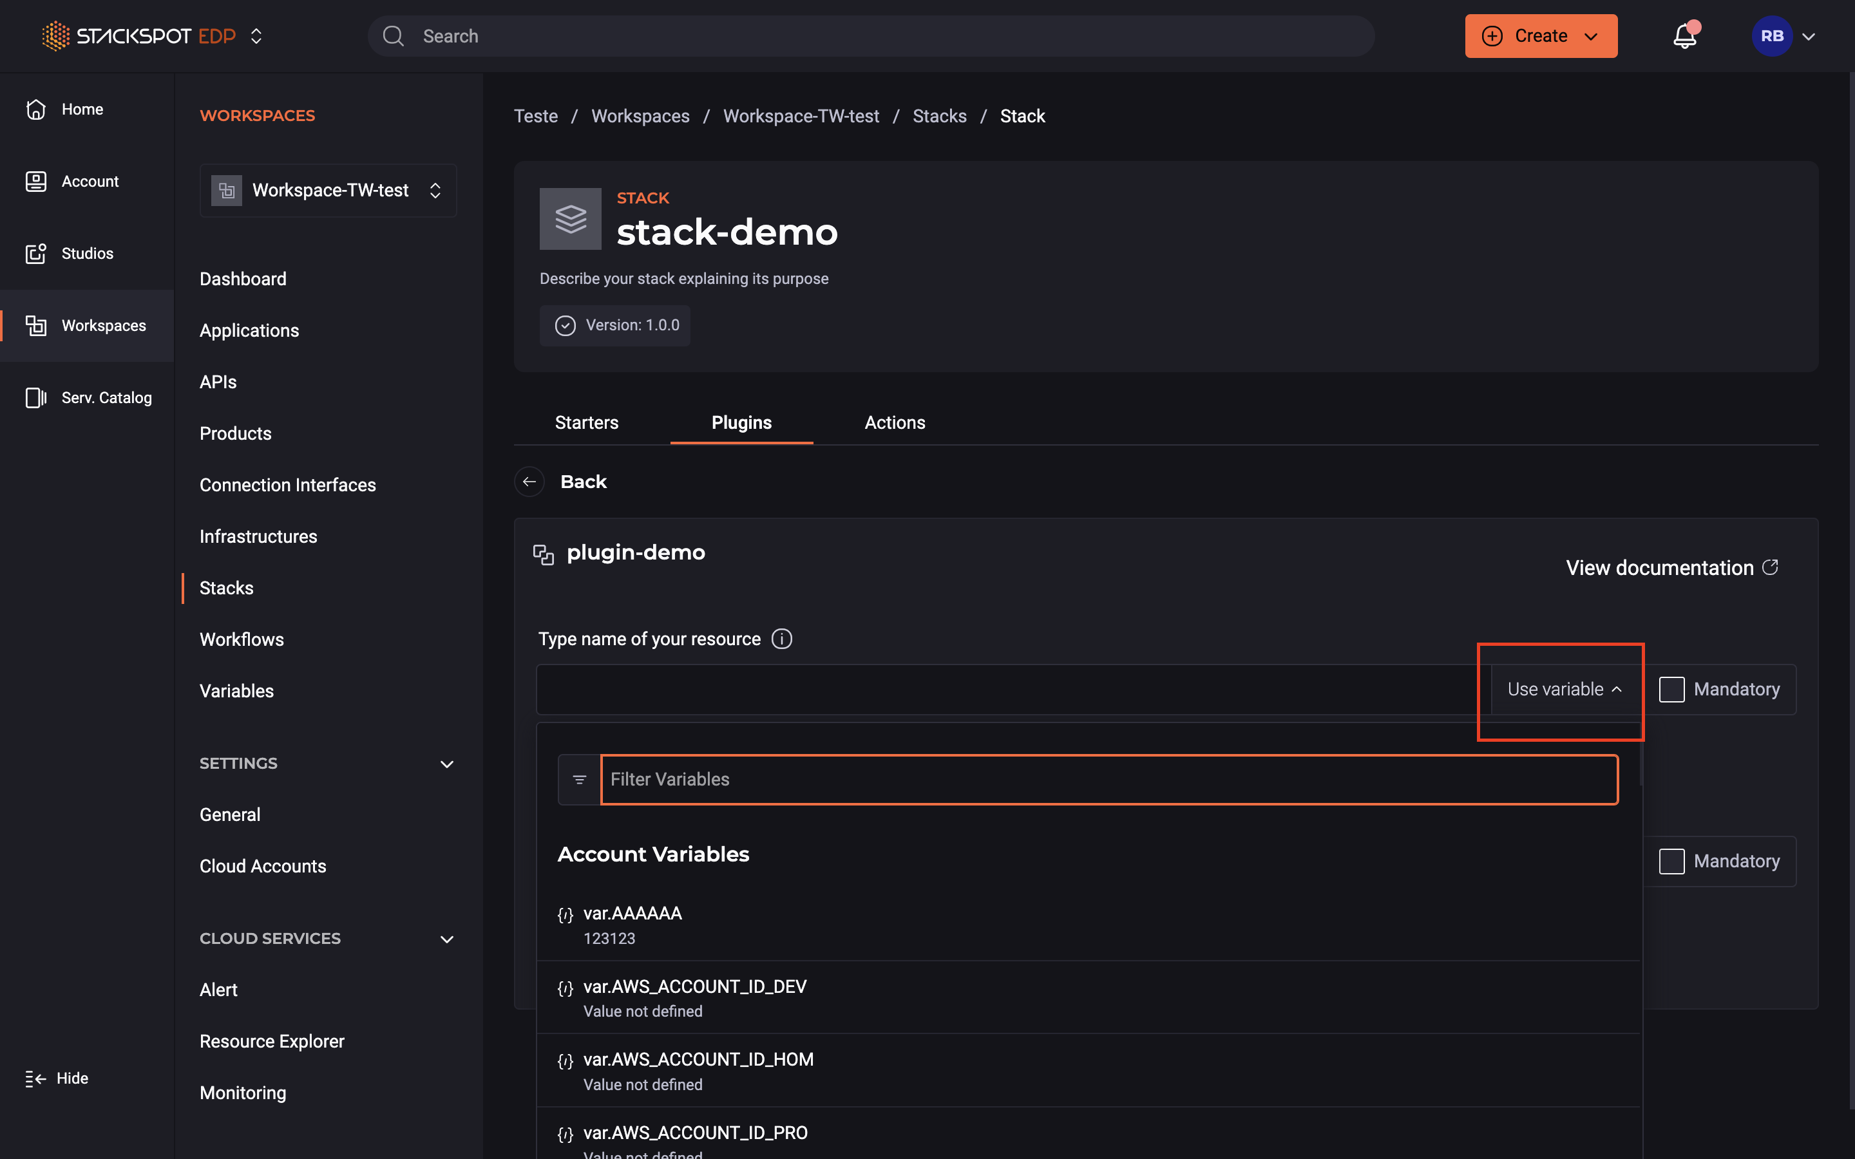
Task: Click the Account icon in sidebar
Action: coord(36,182)
